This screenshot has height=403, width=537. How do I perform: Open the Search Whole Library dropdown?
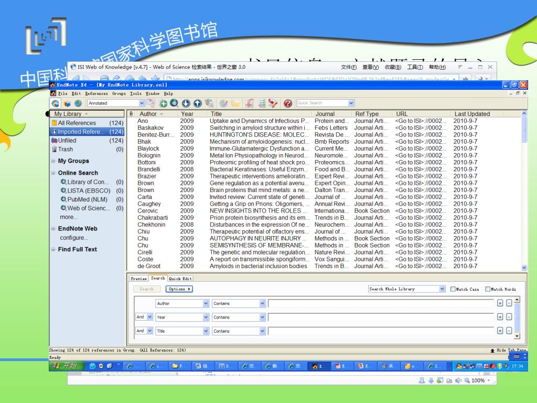click(442, 289)
